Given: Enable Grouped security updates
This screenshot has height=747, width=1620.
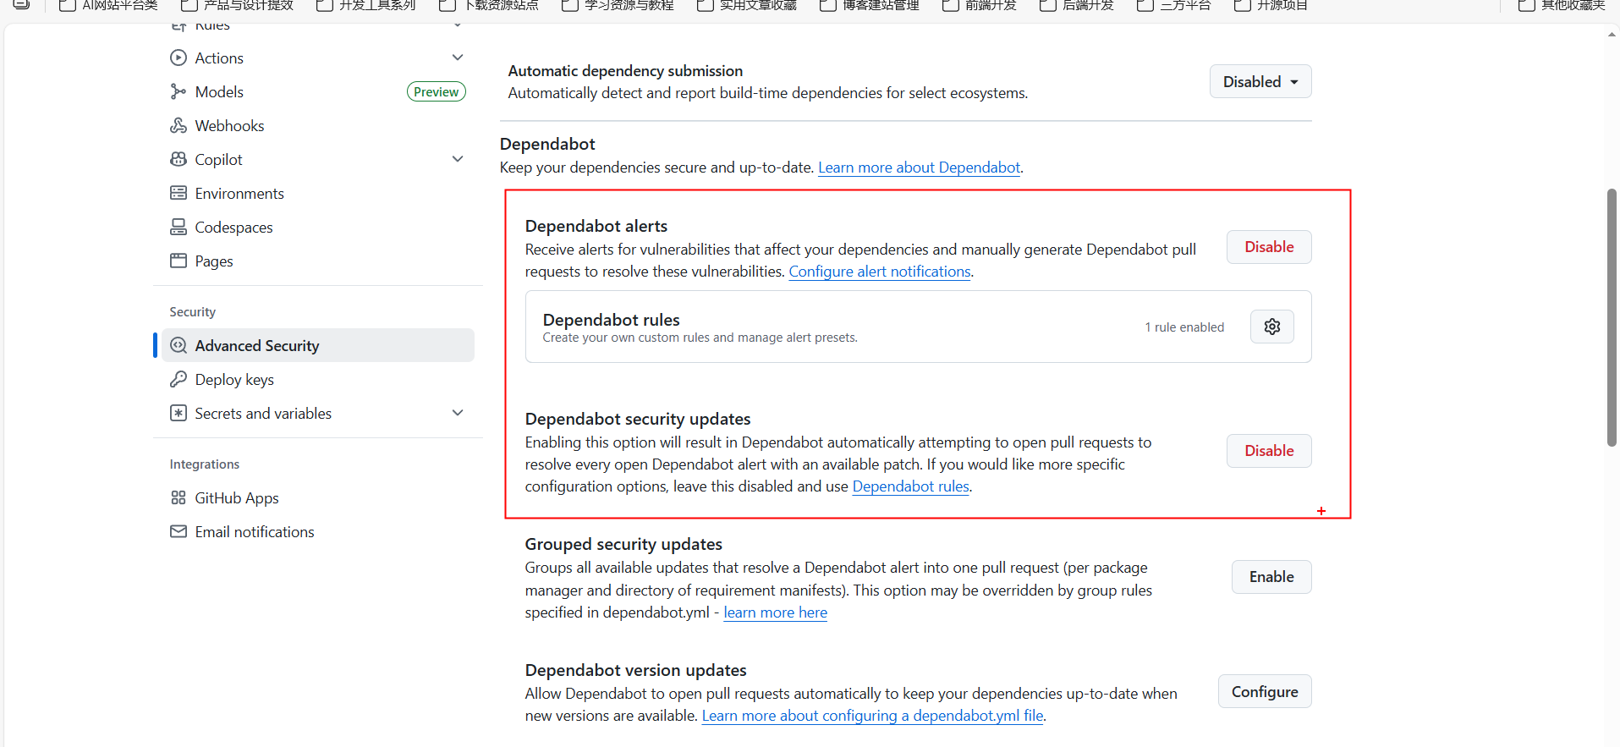Looking at the screenshot, I should click(x=1271, y=577).
